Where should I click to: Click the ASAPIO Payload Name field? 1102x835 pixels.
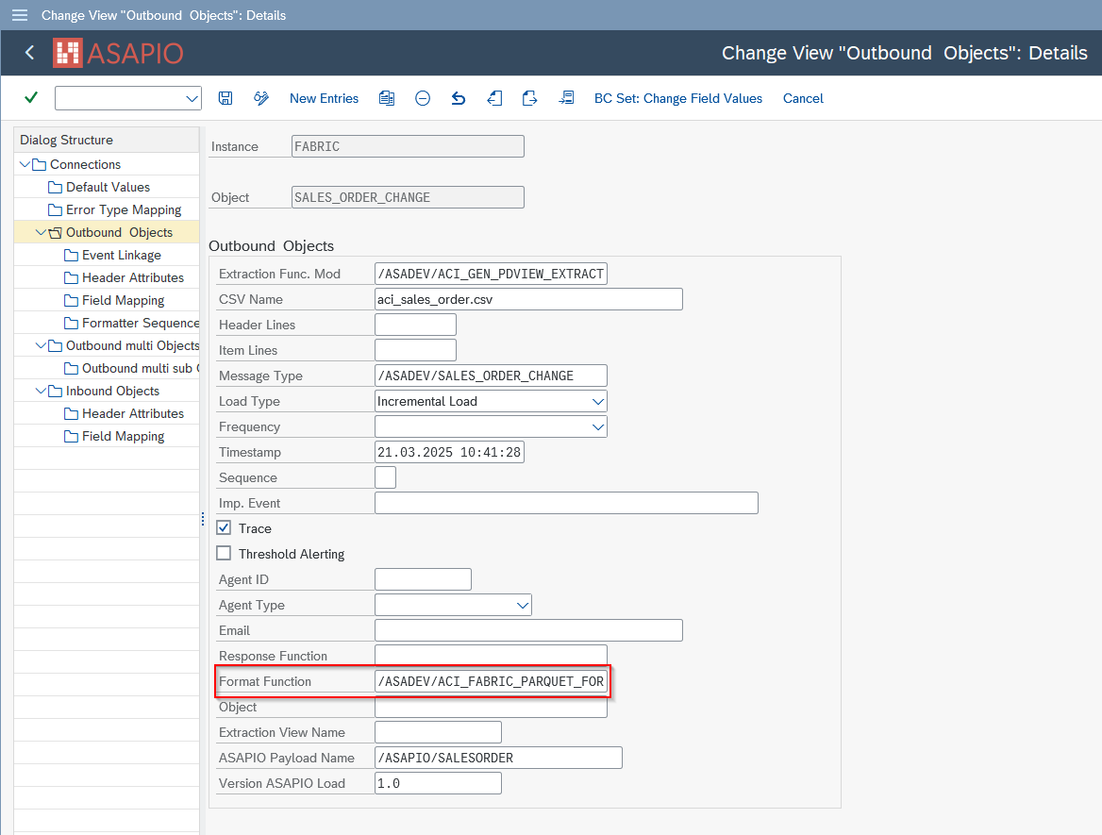click(498, 758)
